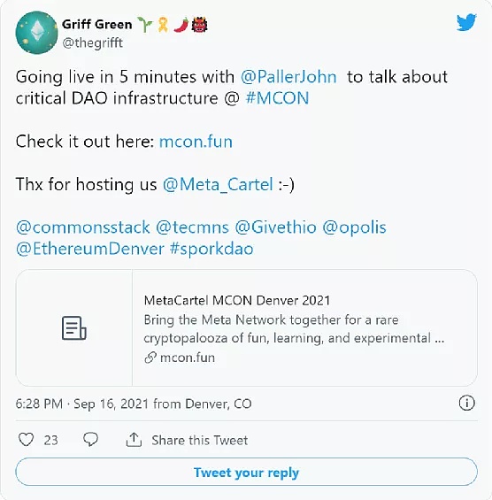Click the share upload arrow icon
The image size is (492, 500).
[x=134, y=440]
